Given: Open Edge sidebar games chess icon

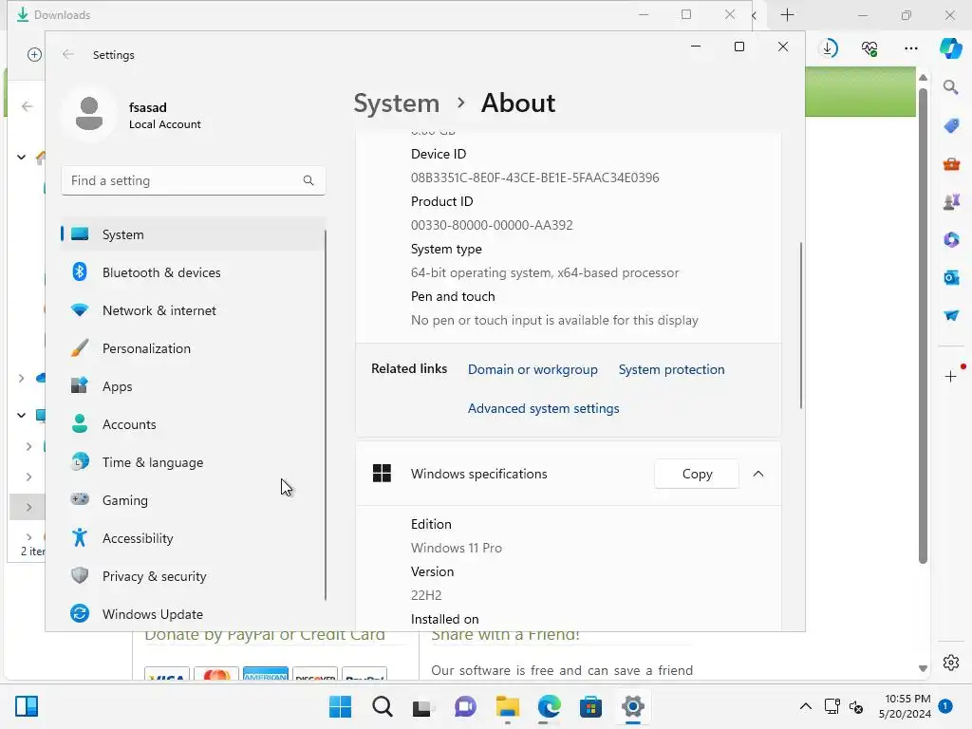Looking at the screenshot, I should coord(951,201).
